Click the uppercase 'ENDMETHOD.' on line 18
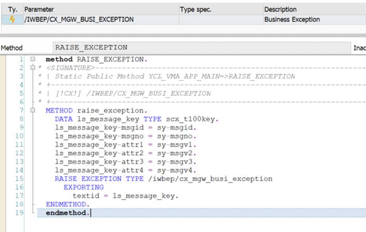The image size is (366, 232). [x=67, y=204]
